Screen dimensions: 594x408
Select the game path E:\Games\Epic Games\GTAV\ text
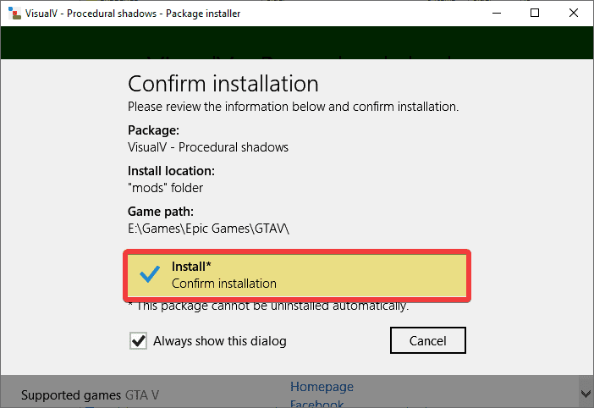click(207, 229)
